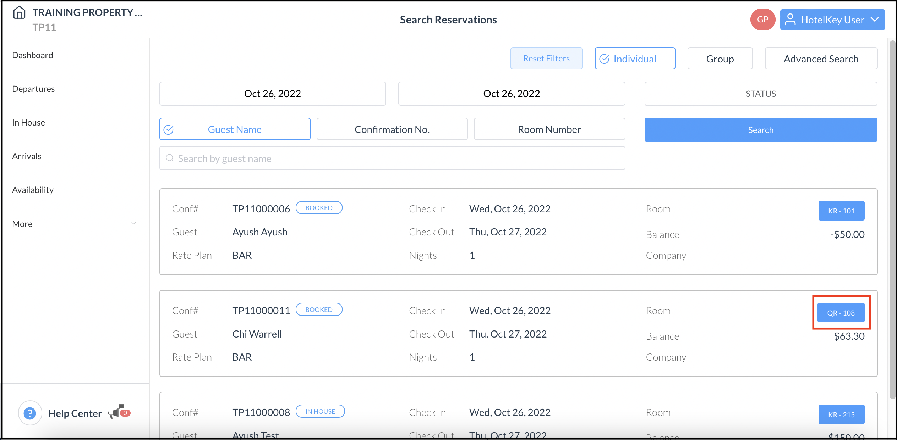Select the Room Number search option
The width and height of the screenshot is (897, 440).
pyautogui.click(x=549, y=129)
